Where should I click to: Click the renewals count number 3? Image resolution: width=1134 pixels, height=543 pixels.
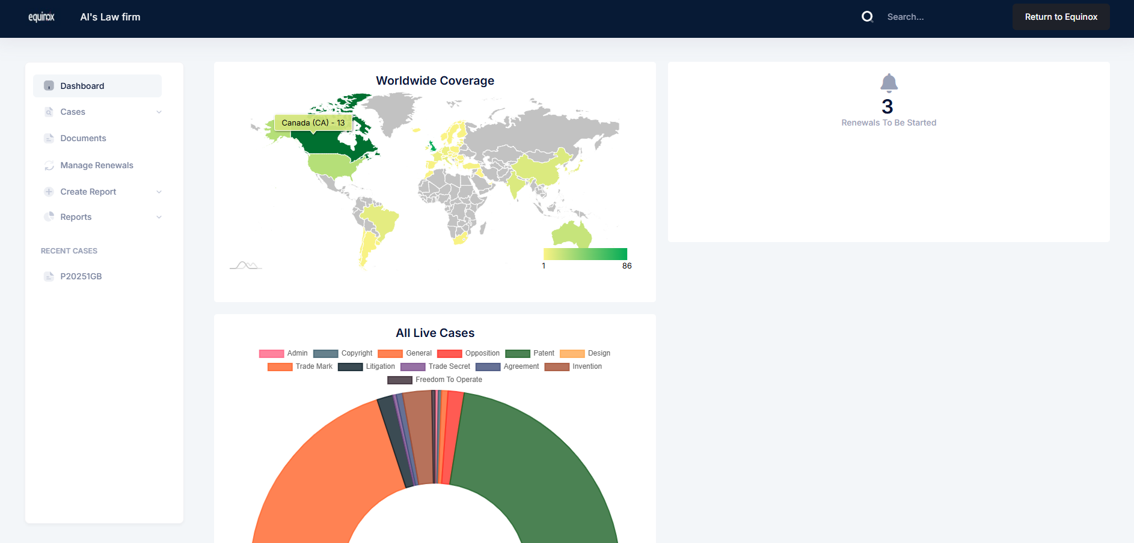(x=887, y=106)
